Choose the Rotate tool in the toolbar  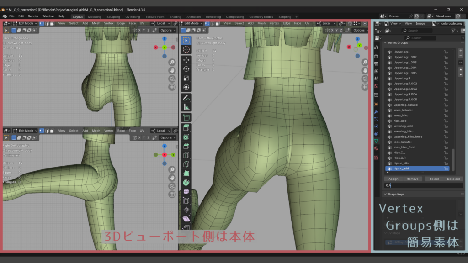click(x=186, y=69)
